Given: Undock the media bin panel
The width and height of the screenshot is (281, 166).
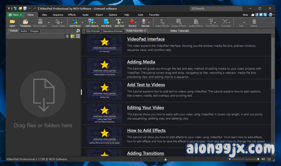Looking at the screenshot, I should tap(78, 31).
